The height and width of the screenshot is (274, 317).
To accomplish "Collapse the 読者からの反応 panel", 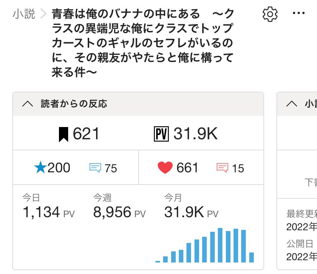I will coord(28,104).
